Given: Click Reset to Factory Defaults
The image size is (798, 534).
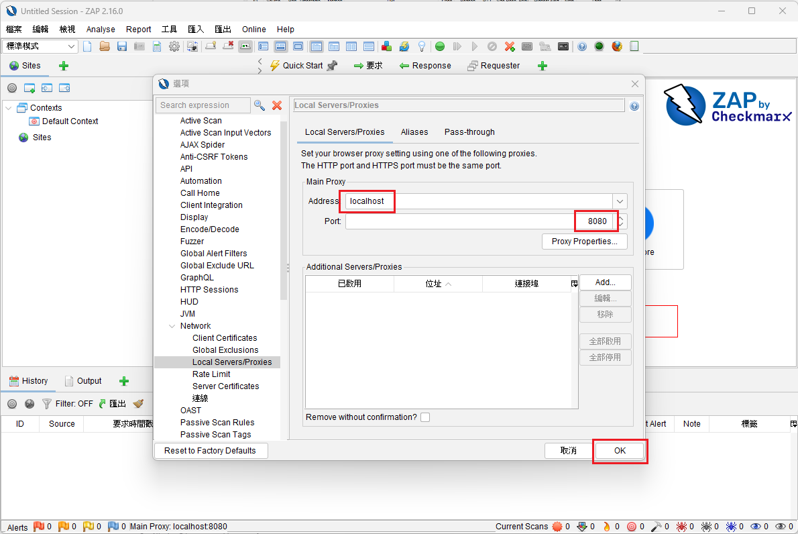Looking at the screenshot, I should (210, 451).
